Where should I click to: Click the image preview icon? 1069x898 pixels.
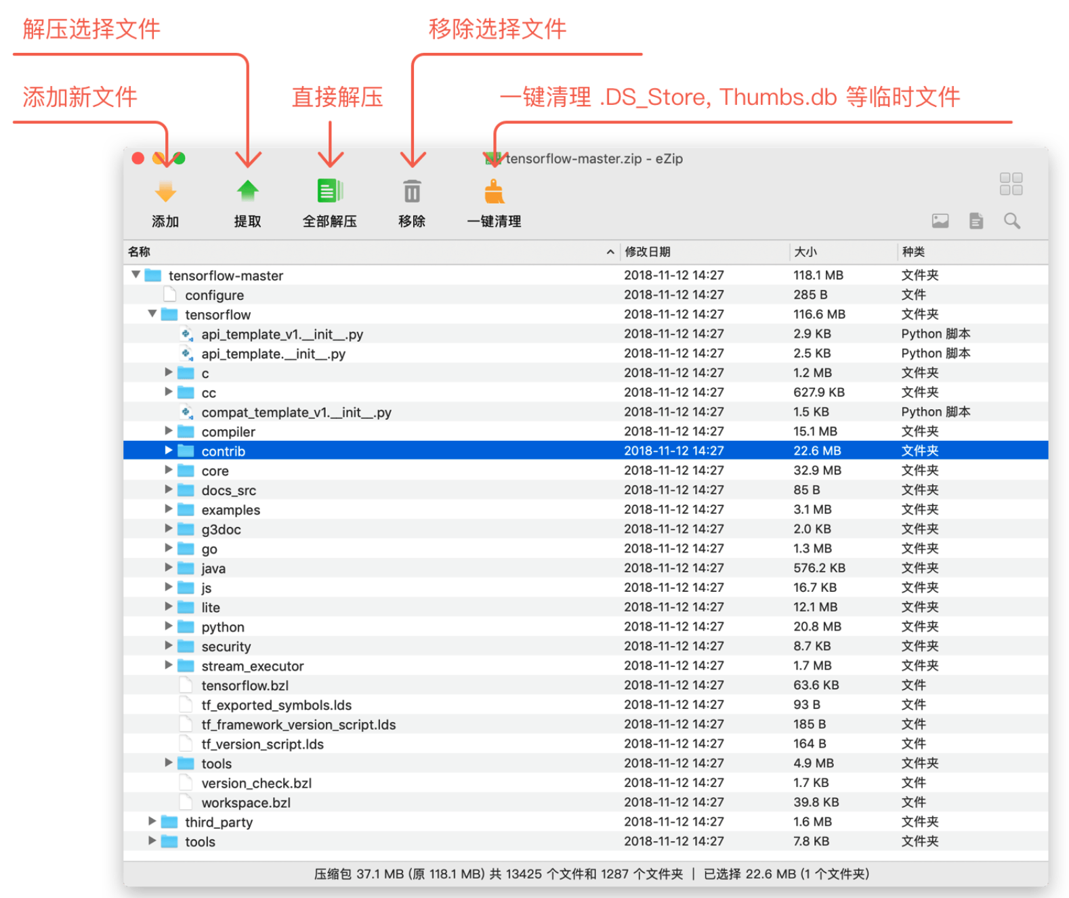(940, 221)
